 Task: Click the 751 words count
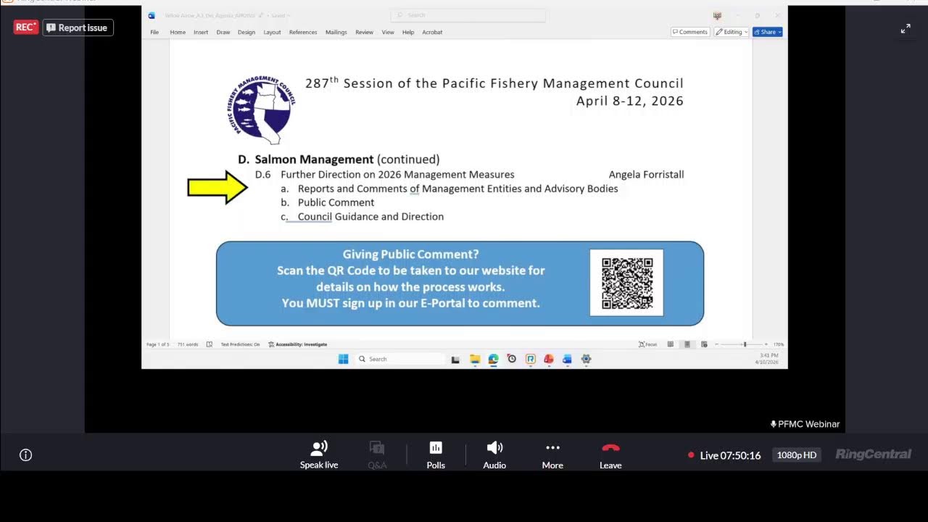[x=188, y=344]
